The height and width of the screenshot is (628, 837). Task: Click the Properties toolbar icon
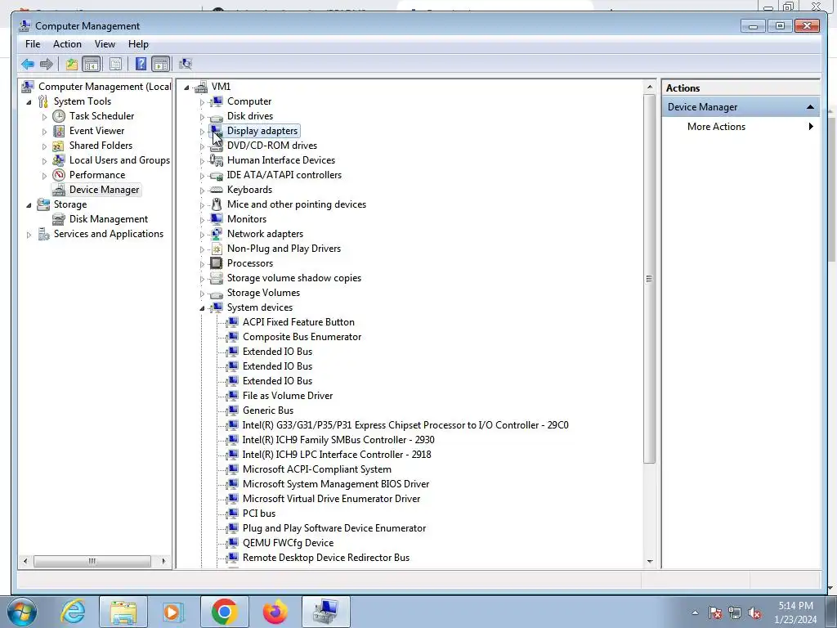[115, 64]
